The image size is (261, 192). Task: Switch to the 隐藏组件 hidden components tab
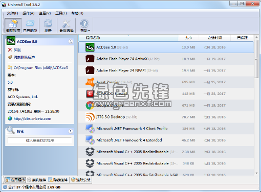[58, 180]
